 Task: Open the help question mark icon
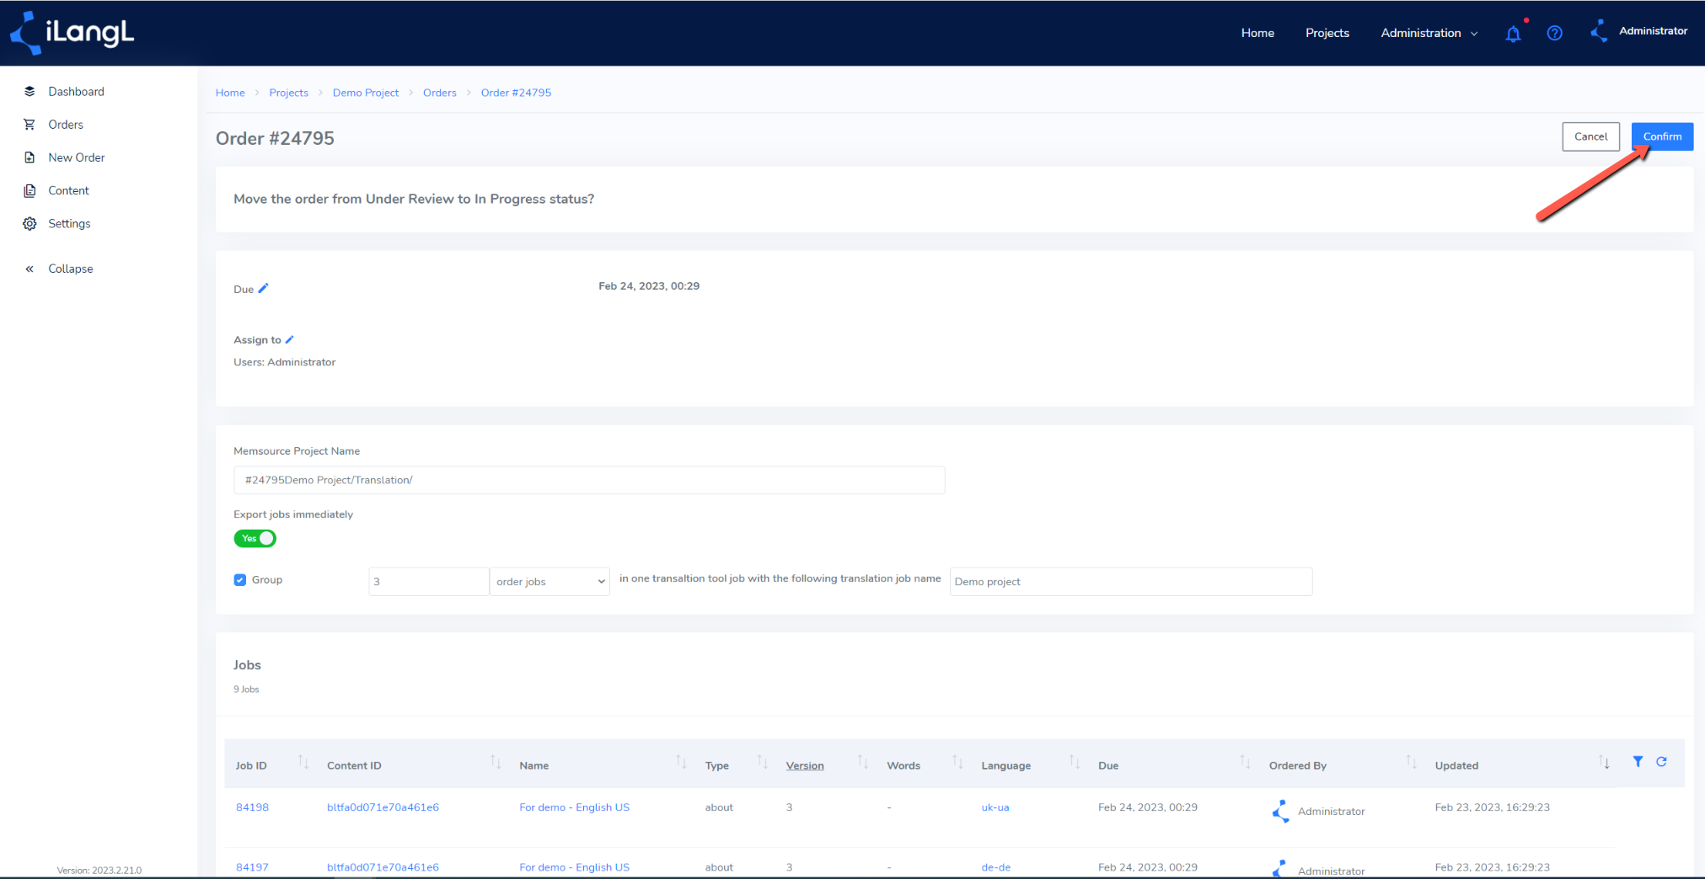pyautogui.click(x=1555, y=33)
